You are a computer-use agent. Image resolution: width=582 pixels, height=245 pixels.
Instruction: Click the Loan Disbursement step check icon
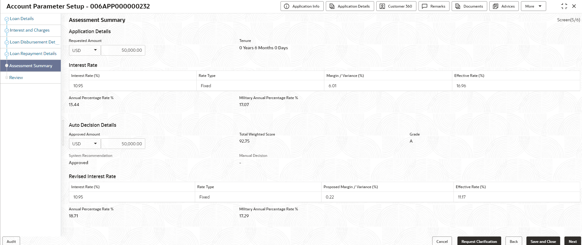click(x=7, y=42)
